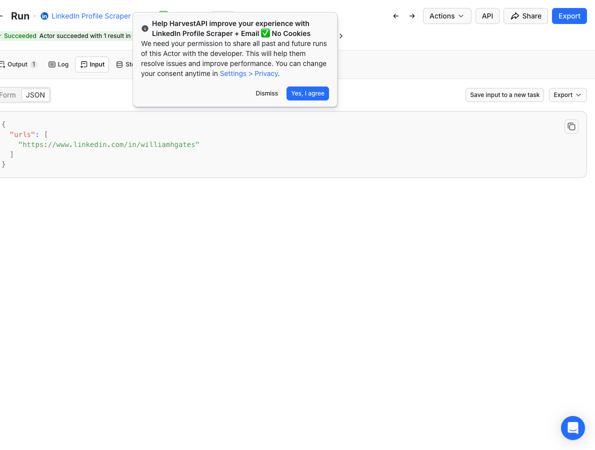Click the Run page heading
This screenshot has width=595, height=450.
[x=20, y=16]
